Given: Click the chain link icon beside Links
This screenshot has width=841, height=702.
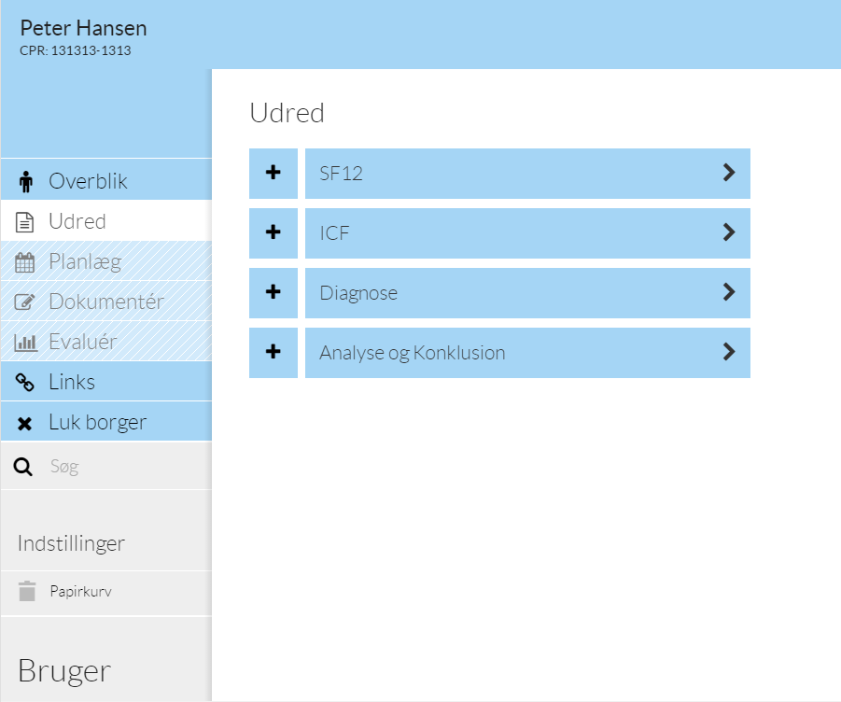Looking at the screenshot, I should click(x=26, y=383).
